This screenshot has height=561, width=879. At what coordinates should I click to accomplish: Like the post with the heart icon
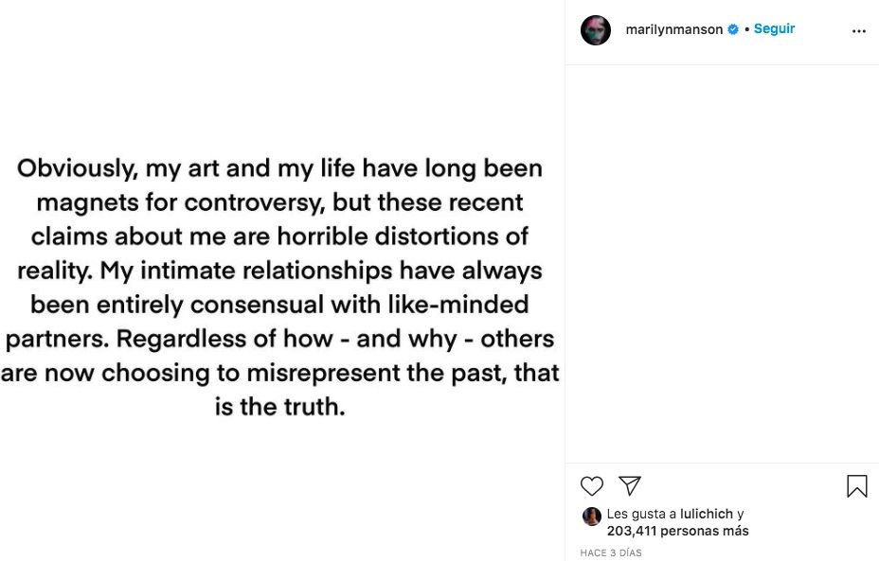592,486
